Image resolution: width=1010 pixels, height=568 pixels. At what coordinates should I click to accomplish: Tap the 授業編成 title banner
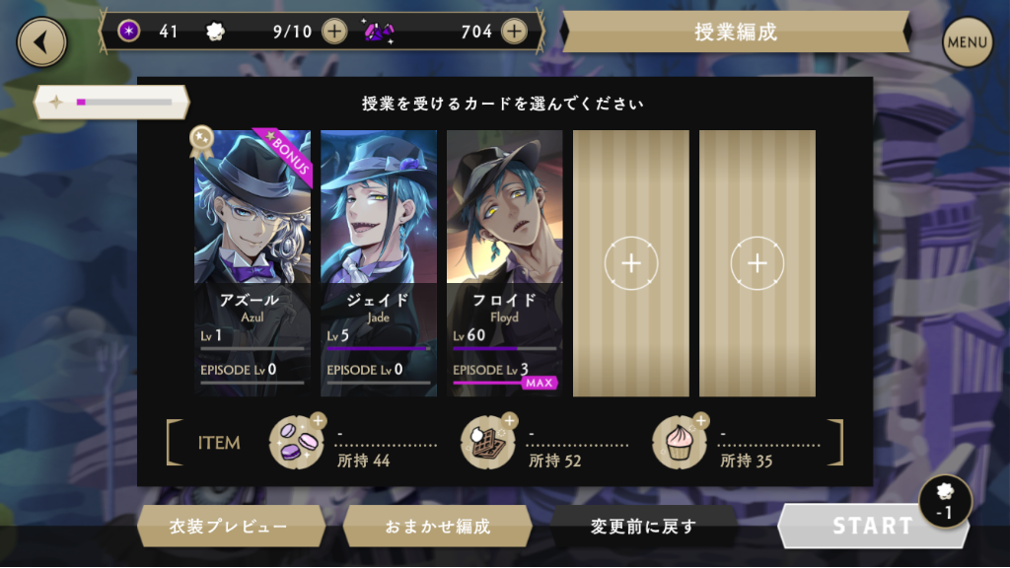[x=736, y=32]
